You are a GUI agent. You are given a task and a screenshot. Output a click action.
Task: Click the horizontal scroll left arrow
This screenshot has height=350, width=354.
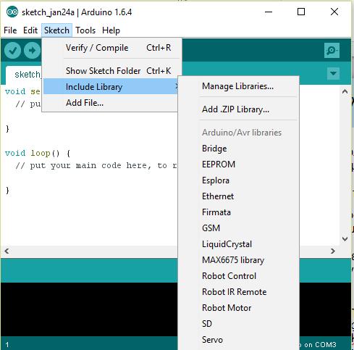coord(7,251)
